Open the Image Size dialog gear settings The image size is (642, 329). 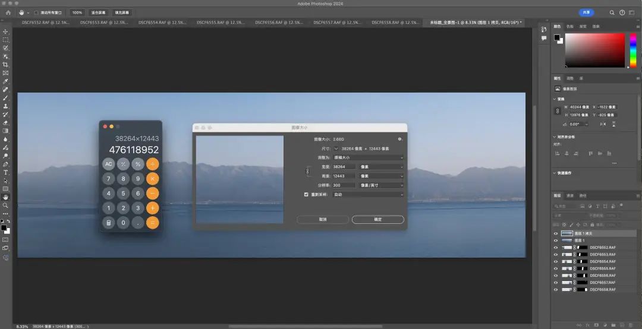click(400, 139)
